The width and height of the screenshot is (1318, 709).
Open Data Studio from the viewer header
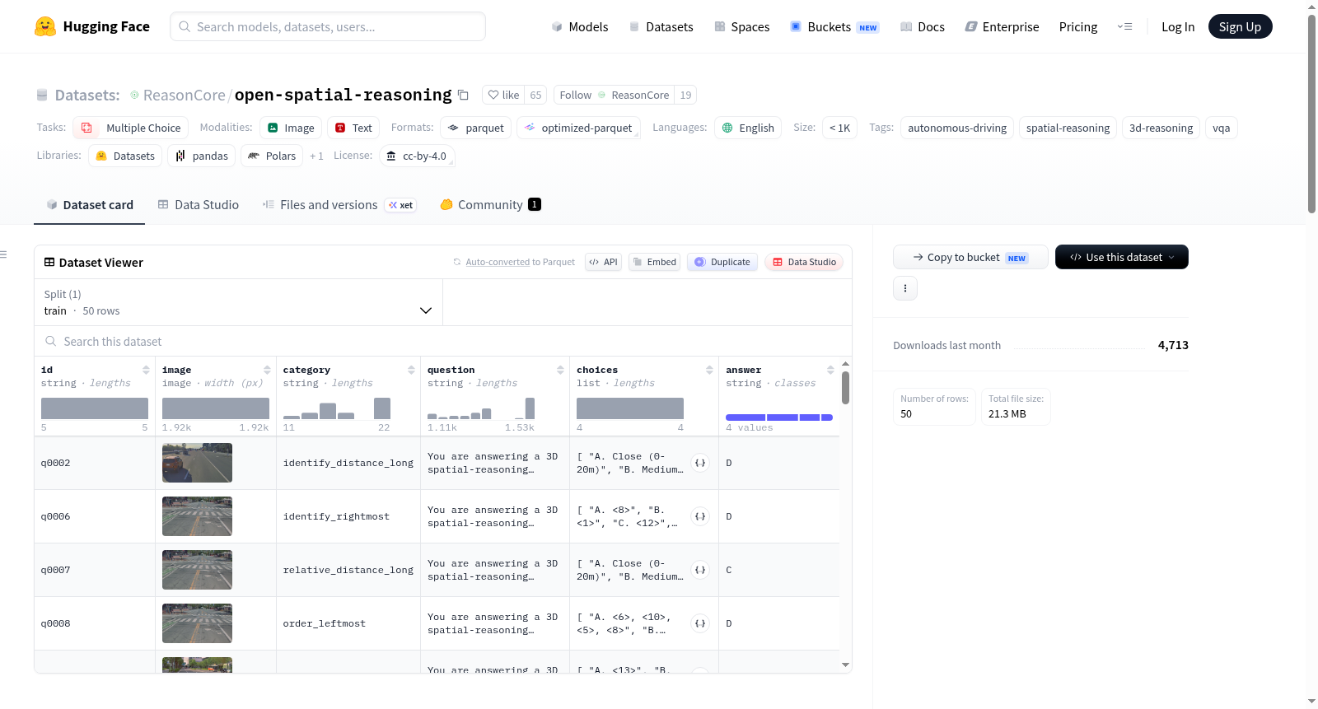click(804, 262)
